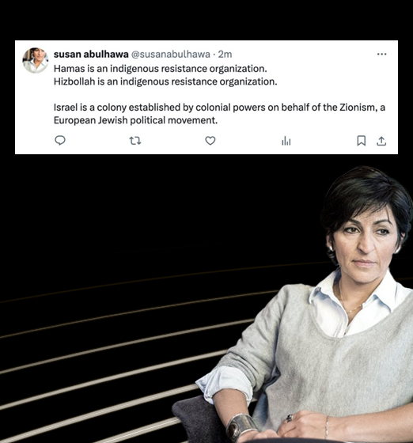Select the line beginning "Hizbollah is an indigenous"
The width and height of the screenshot is (413, 443).
click(x=165, y=81)
